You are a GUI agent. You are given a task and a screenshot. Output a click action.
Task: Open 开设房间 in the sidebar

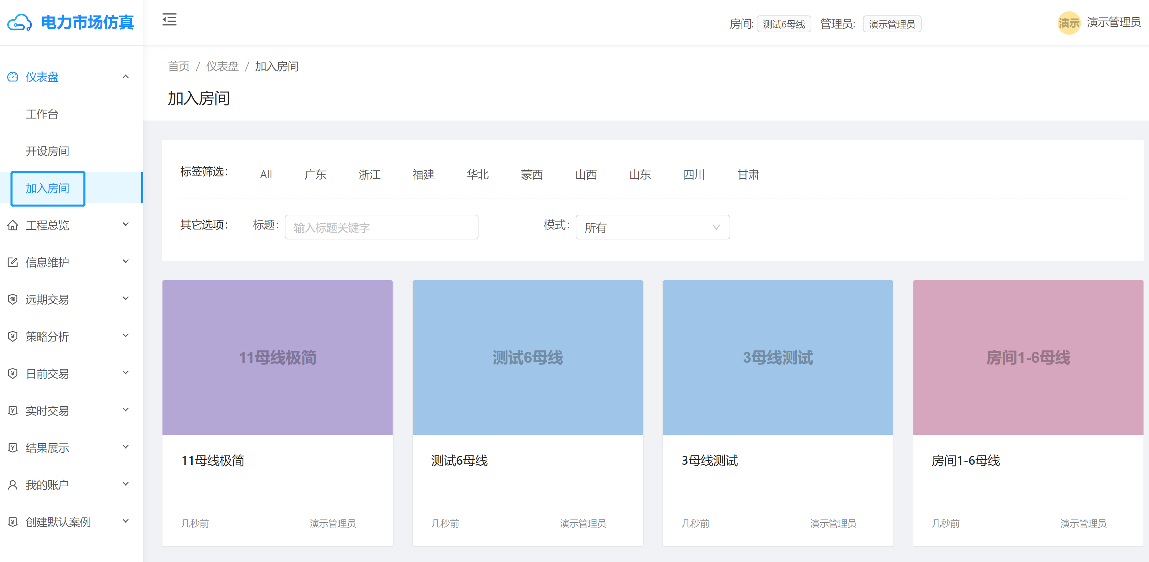point(47,151)
